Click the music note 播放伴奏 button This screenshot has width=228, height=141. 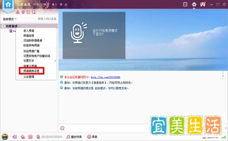(74, 137)
